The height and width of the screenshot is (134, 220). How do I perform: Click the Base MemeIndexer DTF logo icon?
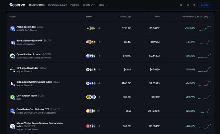[x=12, y=42]
